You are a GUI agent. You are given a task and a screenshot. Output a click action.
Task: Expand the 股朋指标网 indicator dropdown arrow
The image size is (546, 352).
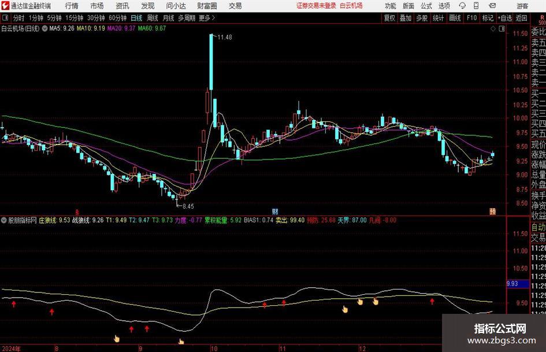pos(4,220)
